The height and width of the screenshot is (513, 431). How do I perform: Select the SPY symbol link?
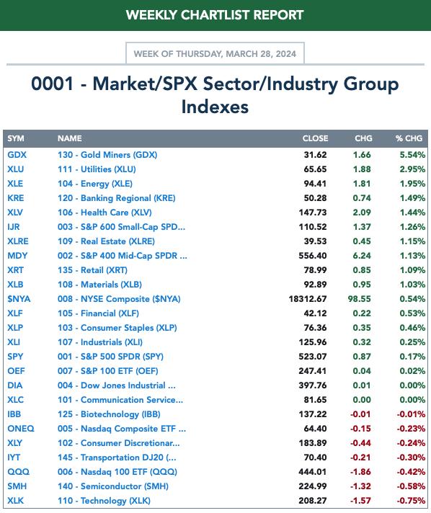coord(15,356)
